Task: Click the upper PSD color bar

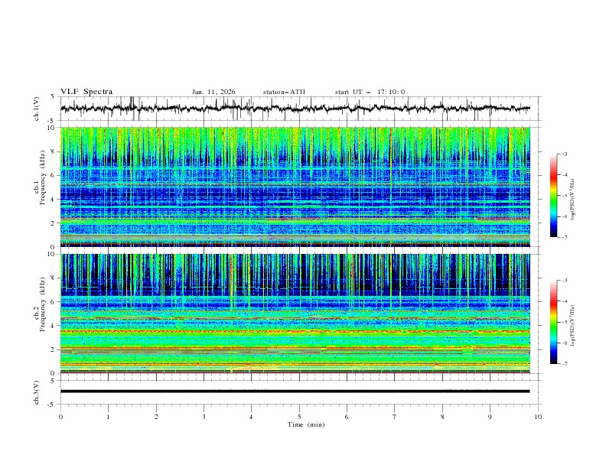Action: (x=553, y=196)
